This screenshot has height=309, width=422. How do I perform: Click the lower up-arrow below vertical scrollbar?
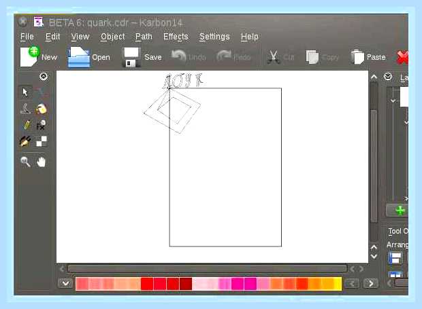point(374,247)
